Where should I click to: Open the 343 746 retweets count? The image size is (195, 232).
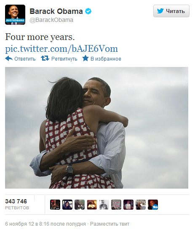click(x=17, y=204)
